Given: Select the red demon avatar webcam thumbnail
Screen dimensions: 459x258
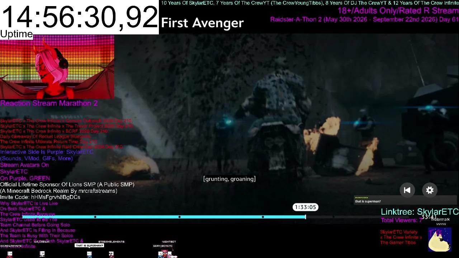Looking at the screenshot, I should click(57, 67).
